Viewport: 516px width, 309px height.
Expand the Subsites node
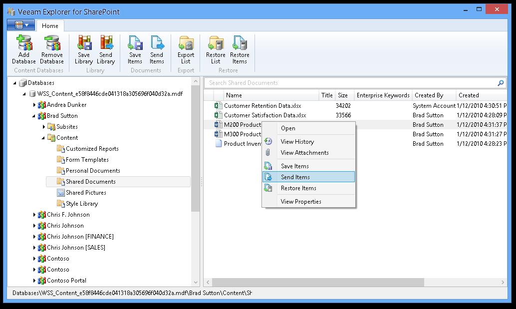click(44, 127)
